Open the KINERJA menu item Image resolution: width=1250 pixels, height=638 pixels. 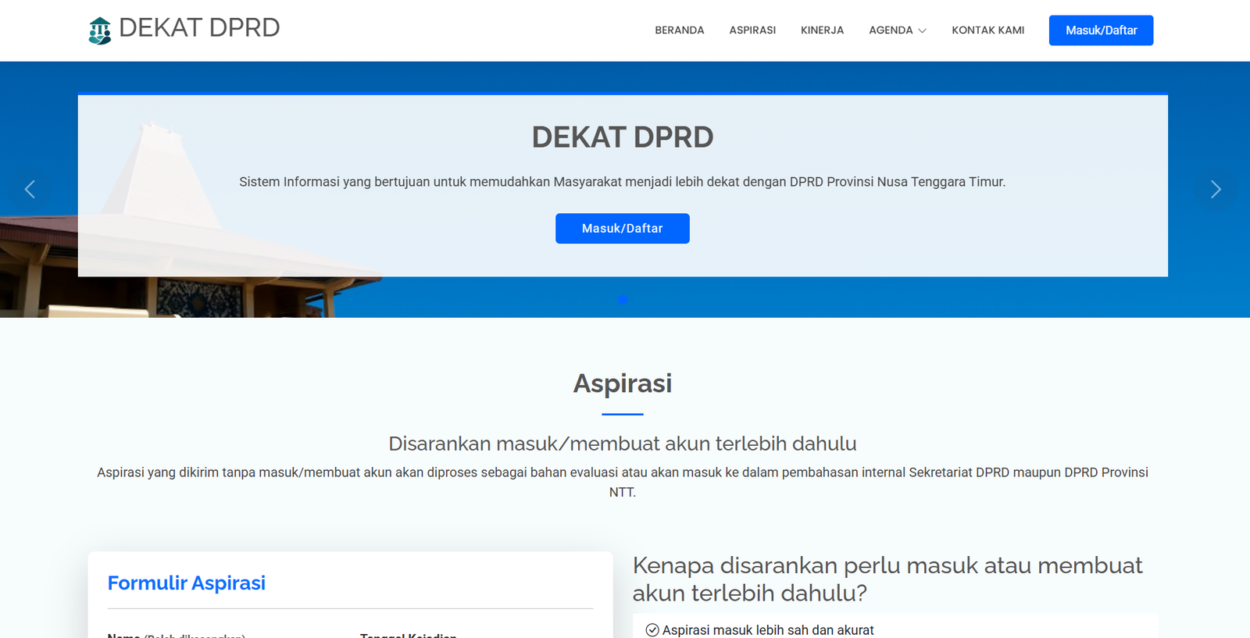(822, 30)
